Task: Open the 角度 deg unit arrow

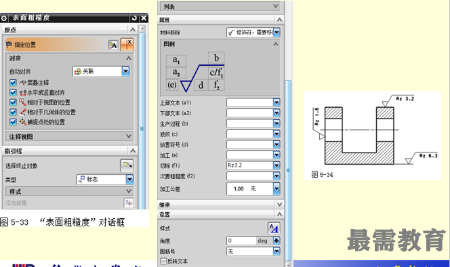Action: tap(277, 241)
